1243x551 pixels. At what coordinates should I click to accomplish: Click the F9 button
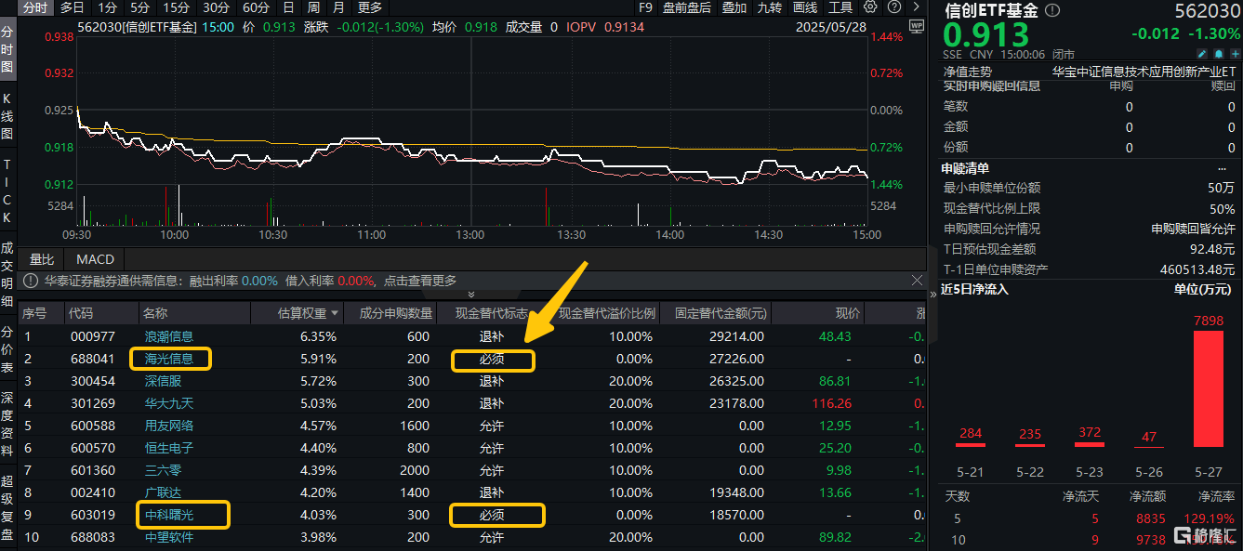(x=646, y=7)
